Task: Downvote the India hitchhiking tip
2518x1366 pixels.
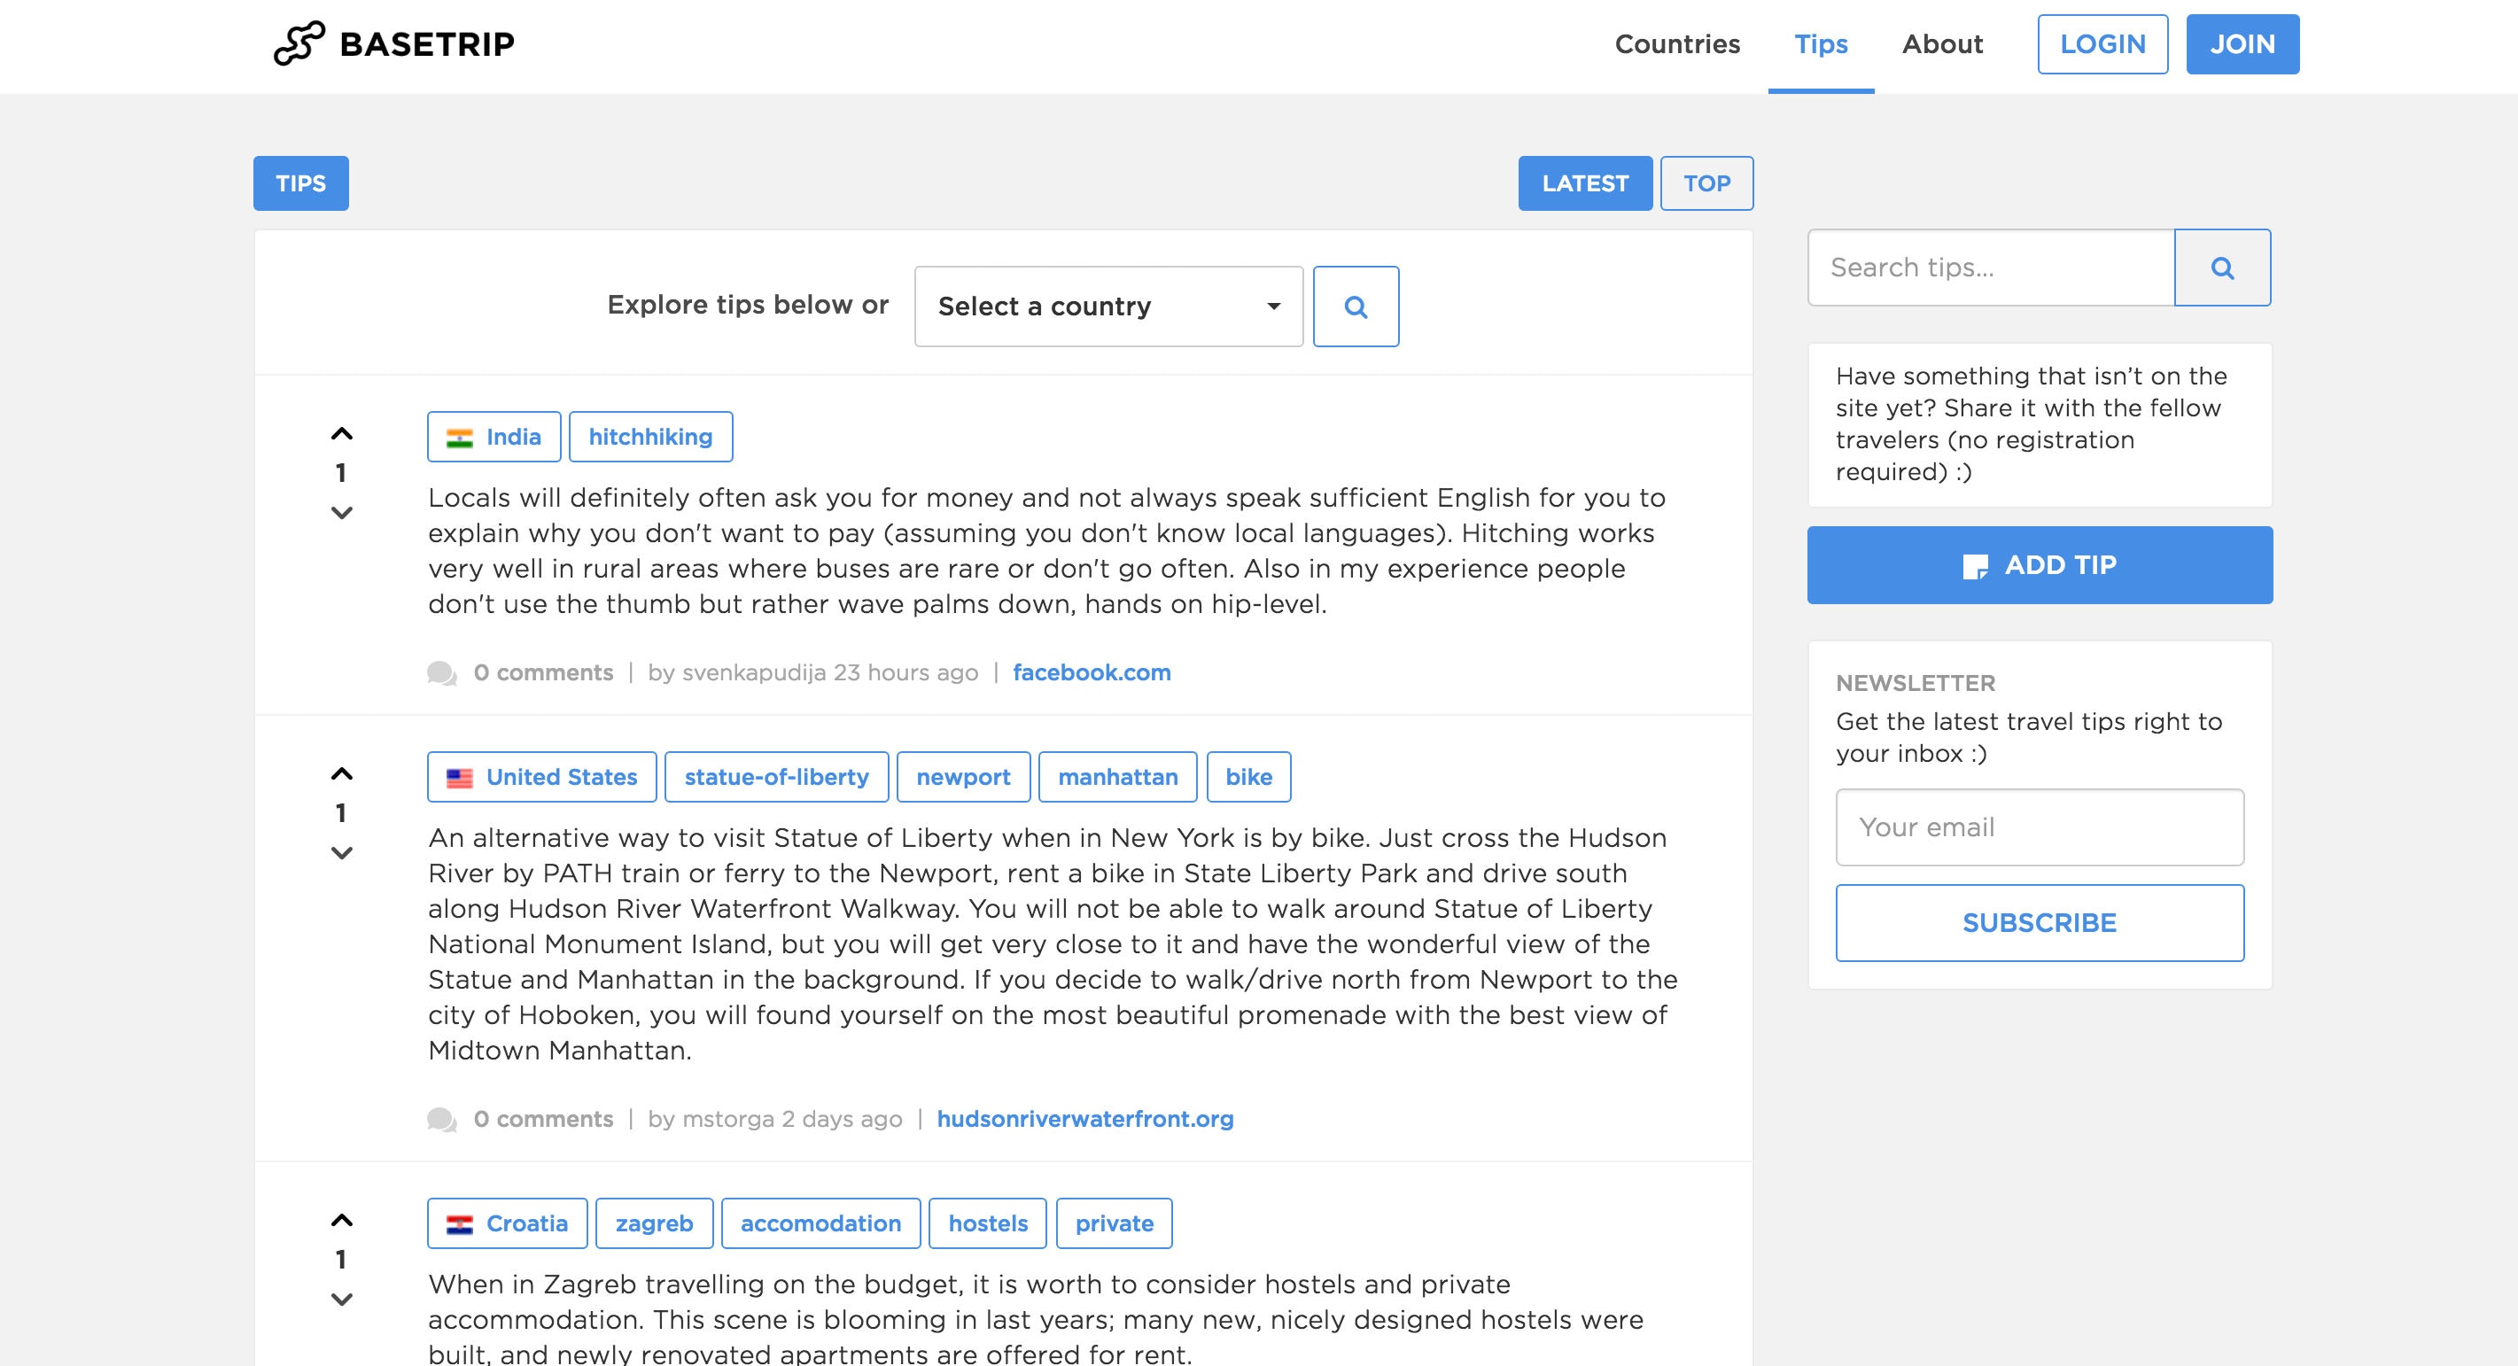Action: coord(341,513)
